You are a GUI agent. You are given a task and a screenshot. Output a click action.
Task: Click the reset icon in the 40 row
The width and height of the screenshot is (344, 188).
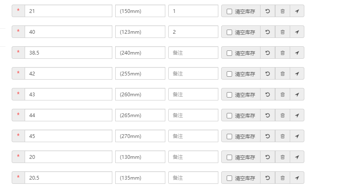point(268,32)
